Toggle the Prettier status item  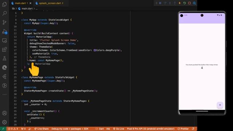click(x=183, y=129)
